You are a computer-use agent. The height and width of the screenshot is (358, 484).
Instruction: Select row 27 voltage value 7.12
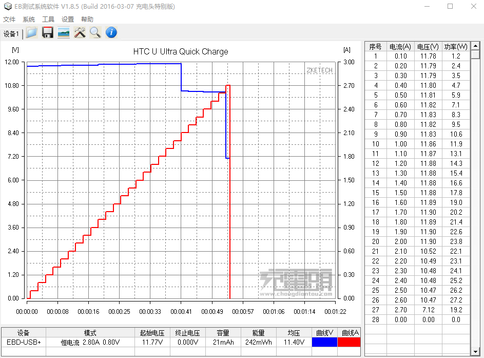(428, 310)
